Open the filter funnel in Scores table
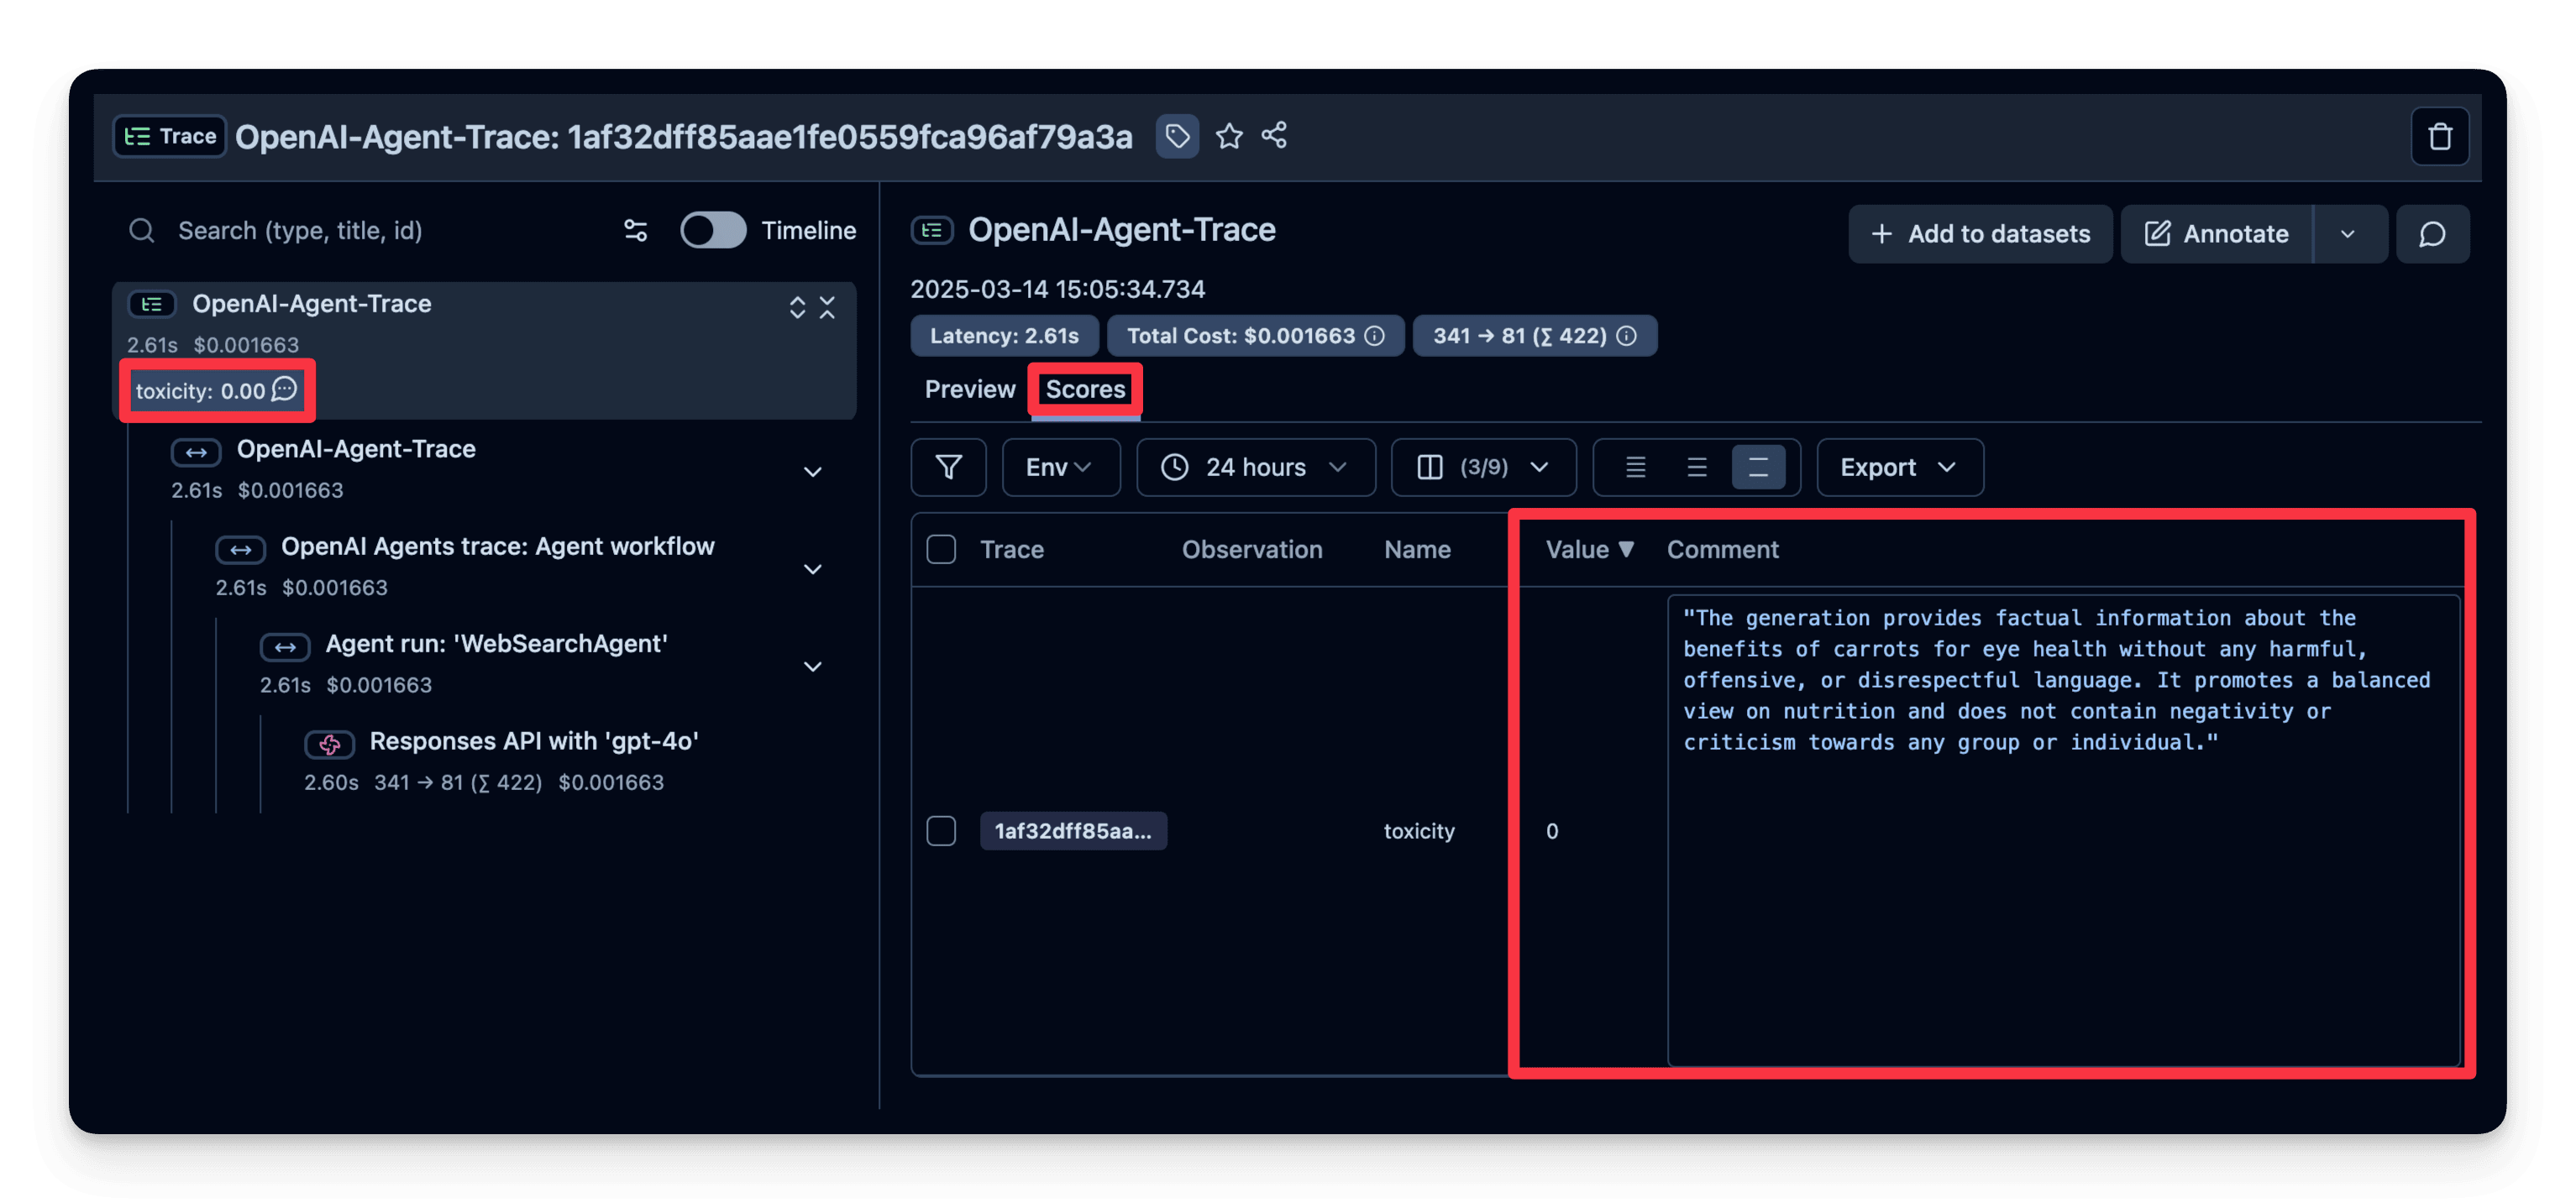Image resolution: width=2576 pixels, height=1203 pixels. click(948, 467)
